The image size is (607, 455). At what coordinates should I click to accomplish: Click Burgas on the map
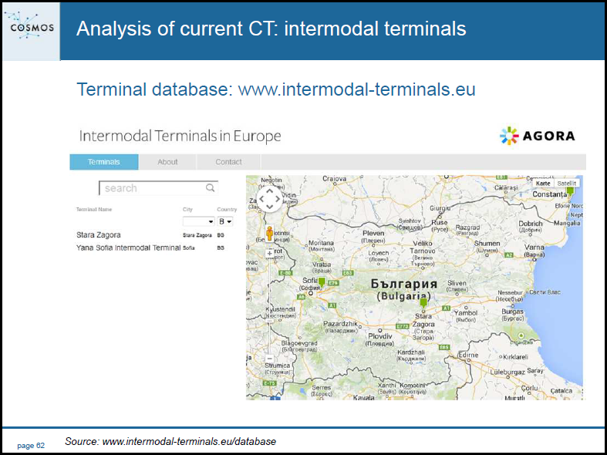[x=513, y=312]
